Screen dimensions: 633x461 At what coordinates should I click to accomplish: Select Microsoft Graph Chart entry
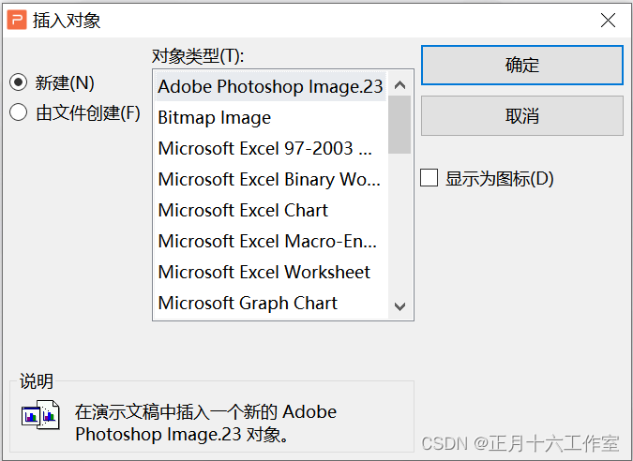[x=270, y=303]
